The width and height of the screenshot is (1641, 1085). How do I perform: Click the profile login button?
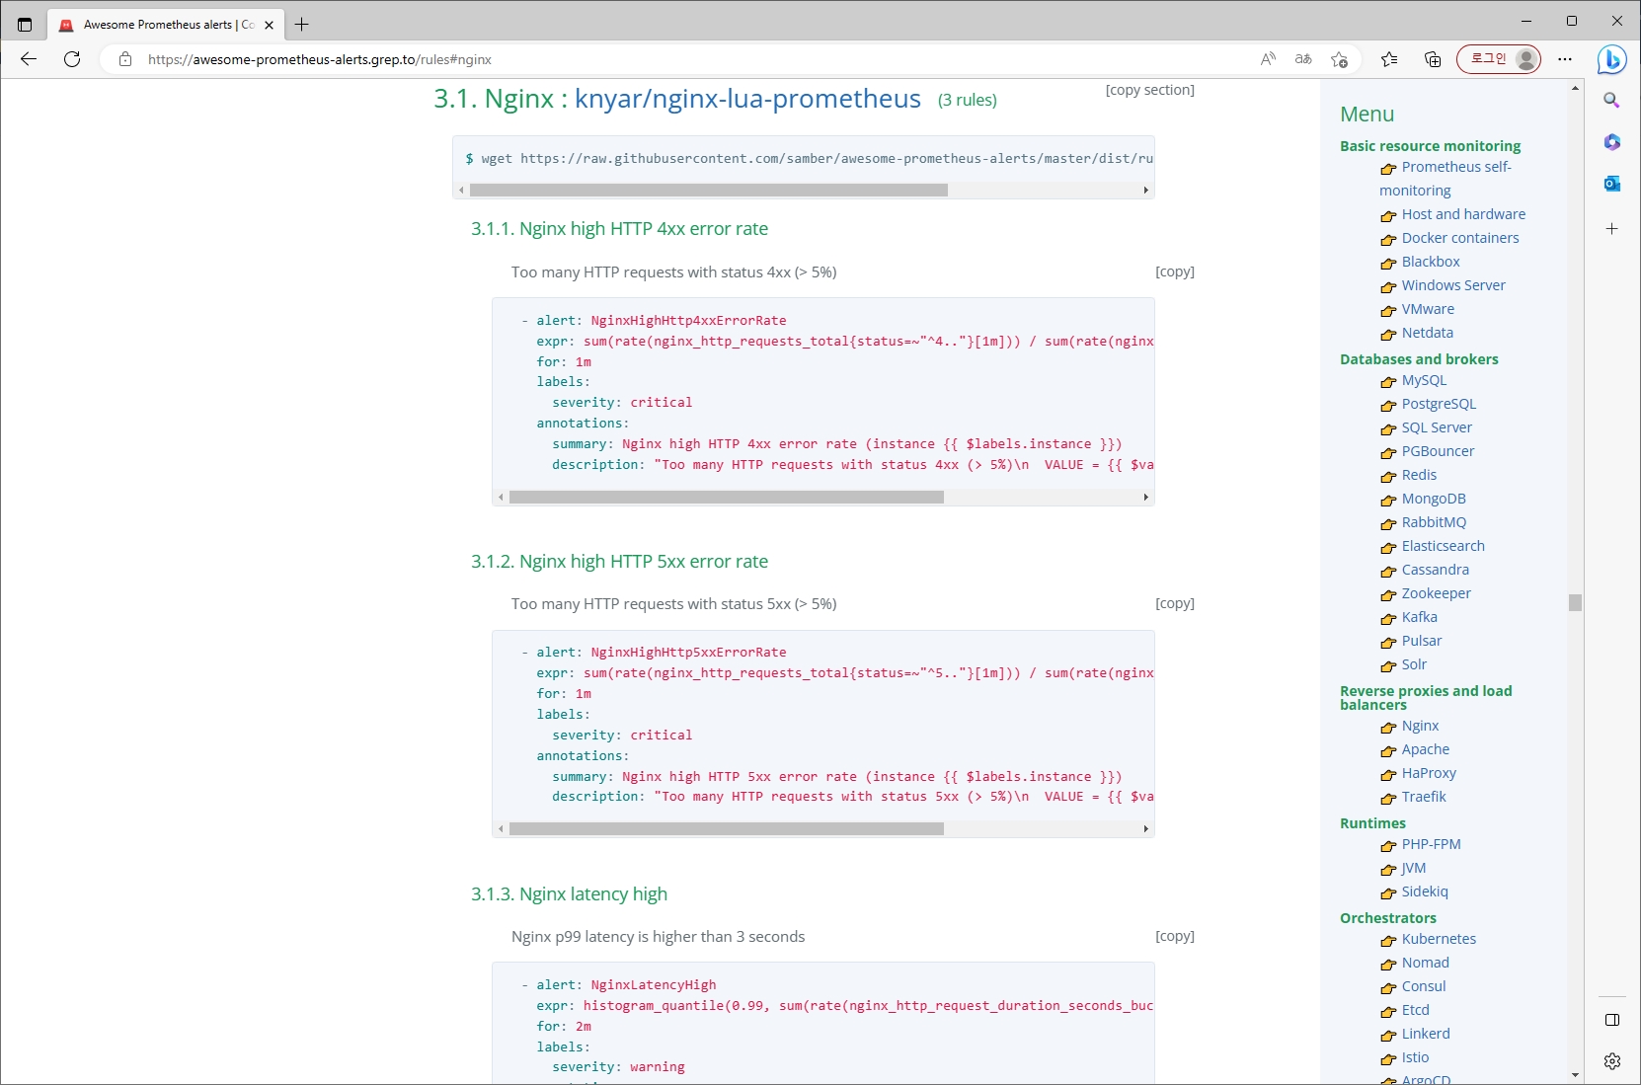1499,59
